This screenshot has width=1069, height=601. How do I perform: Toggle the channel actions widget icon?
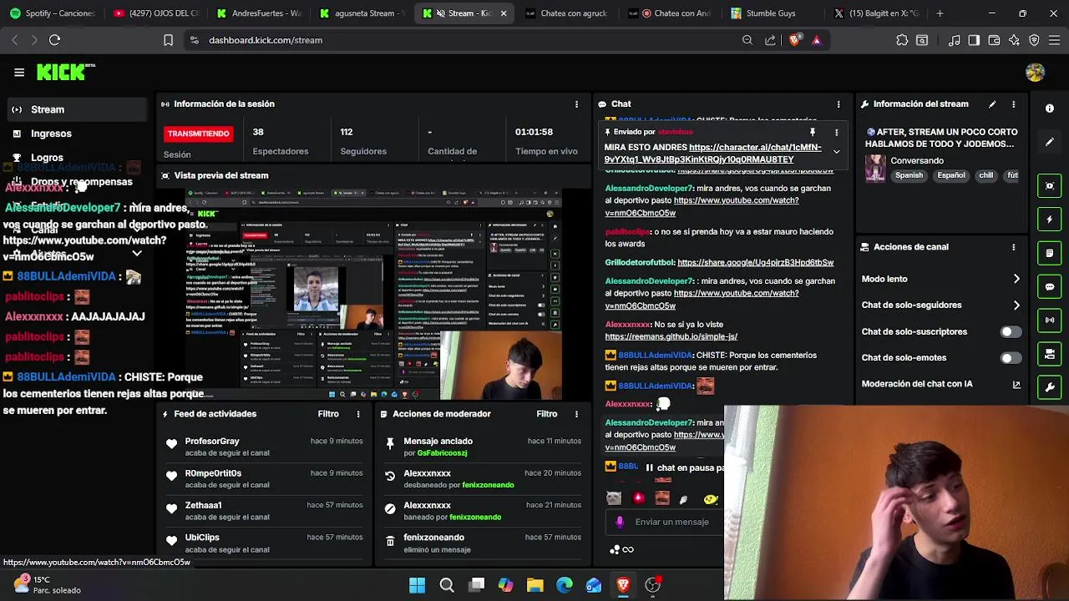click(1050, 355)
